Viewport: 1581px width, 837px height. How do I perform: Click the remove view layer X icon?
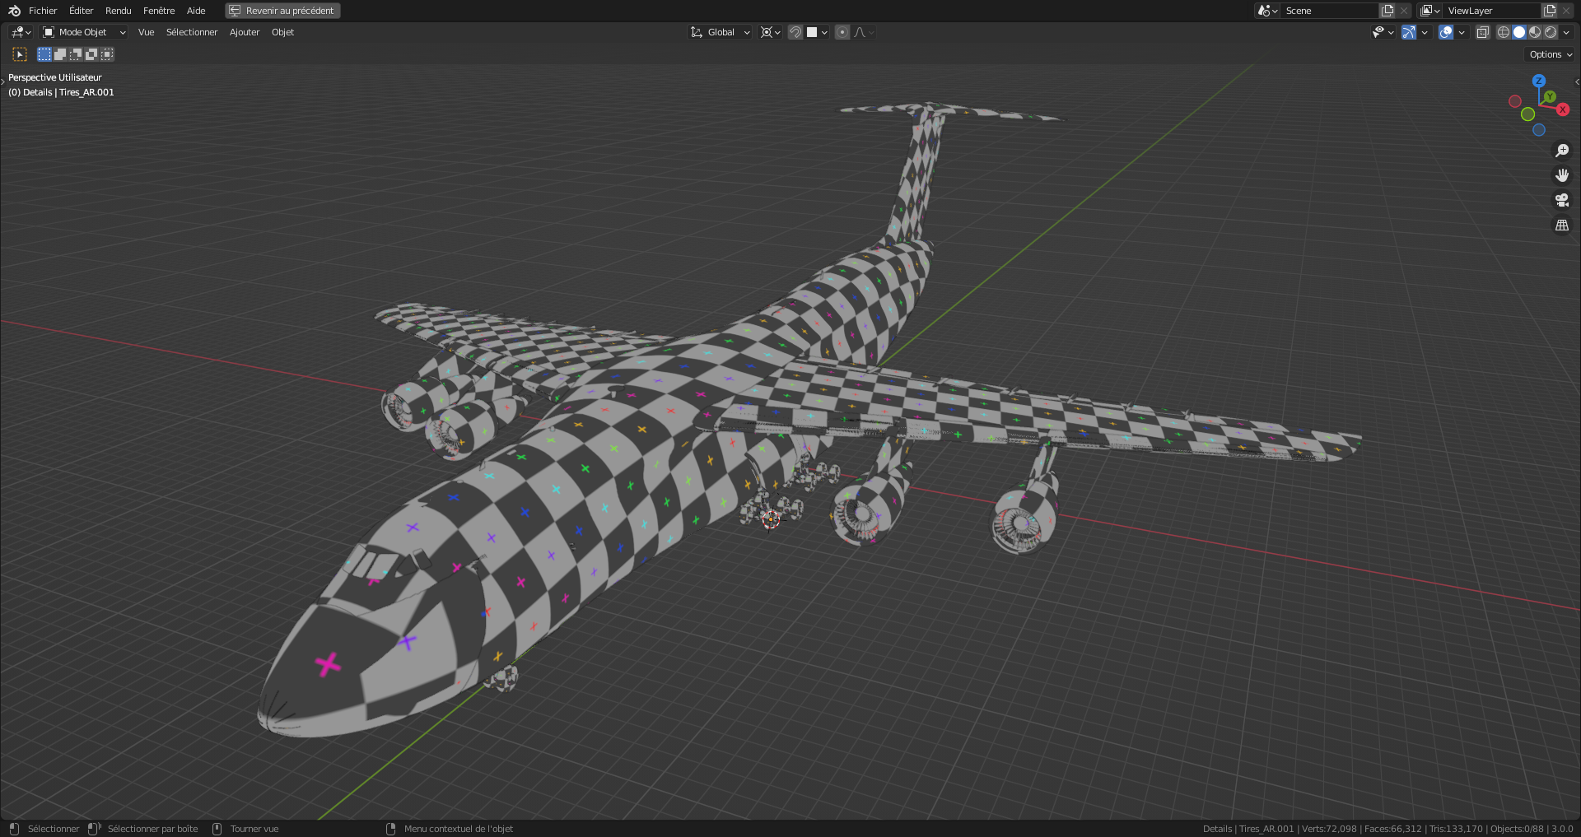(1566, 11)
